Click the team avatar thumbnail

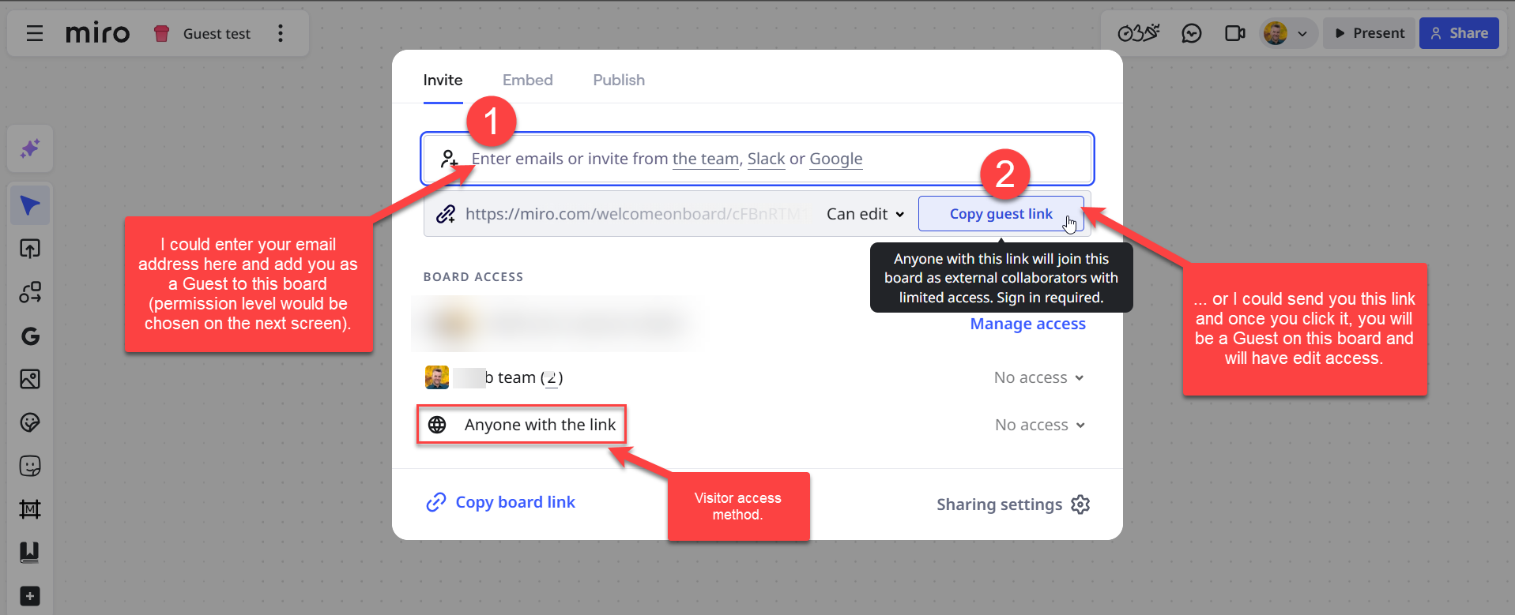437,377
